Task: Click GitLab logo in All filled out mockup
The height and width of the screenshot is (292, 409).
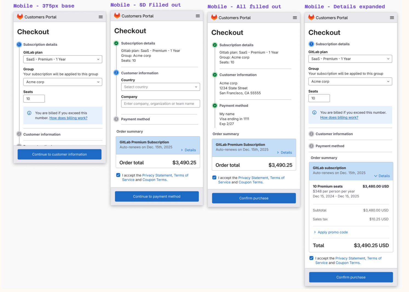Action: pos(214,17)
